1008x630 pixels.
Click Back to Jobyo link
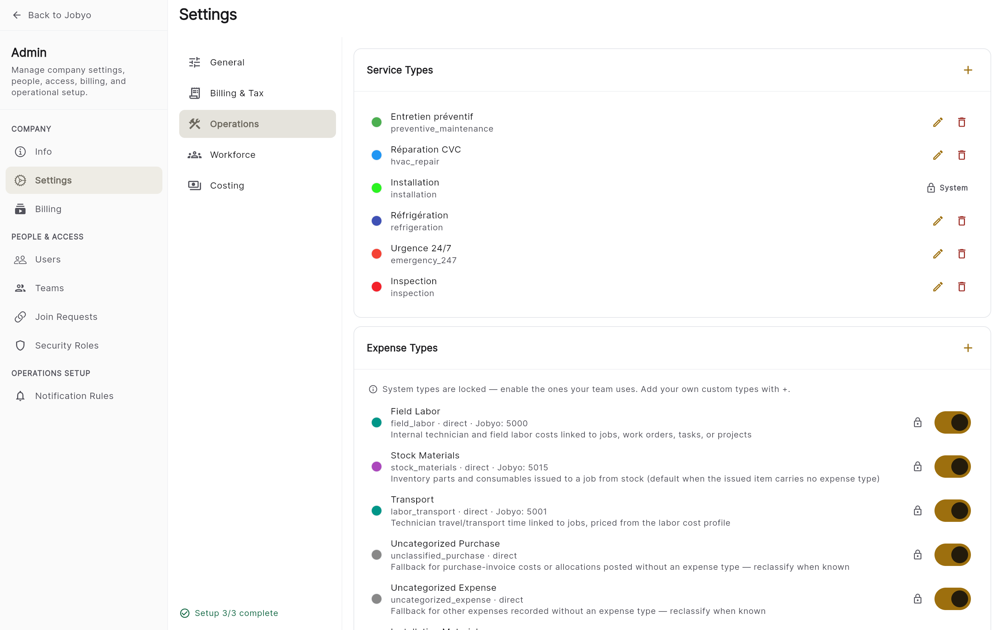[x=59, y=15]
